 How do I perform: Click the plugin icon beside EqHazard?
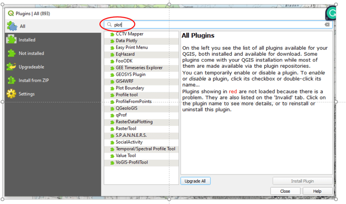pos(112,54)
